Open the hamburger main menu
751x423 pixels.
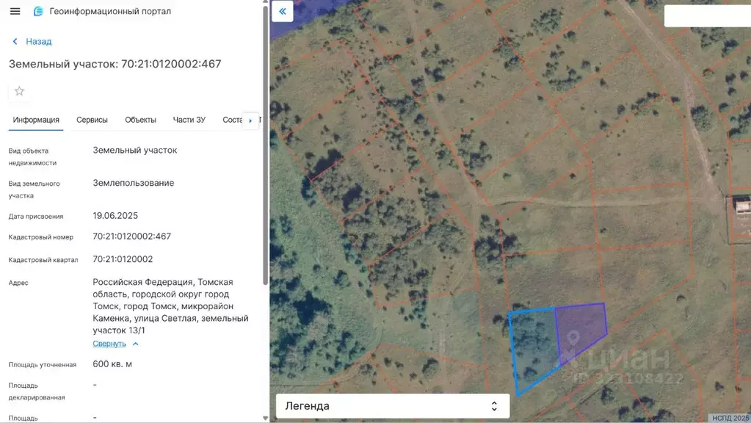[x=15, y=11]
